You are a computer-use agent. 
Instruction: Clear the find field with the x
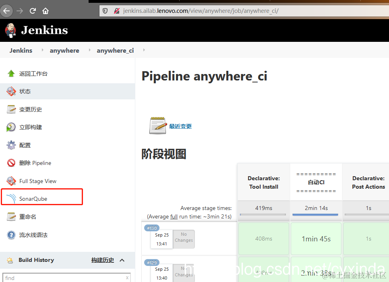(127, 278)
